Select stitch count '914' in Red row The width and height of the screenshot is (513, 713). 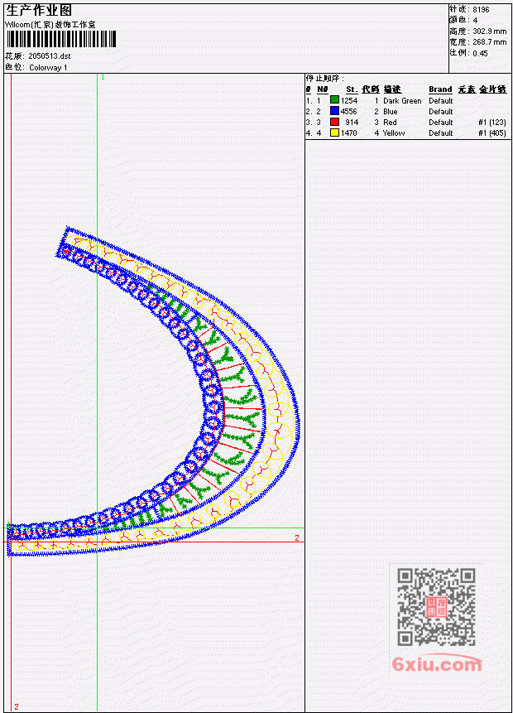(x=352, y=123)
